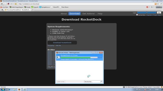Open the YouTube bookmark
The height and width of the screenshot is (91, 163).
[4, 7]
